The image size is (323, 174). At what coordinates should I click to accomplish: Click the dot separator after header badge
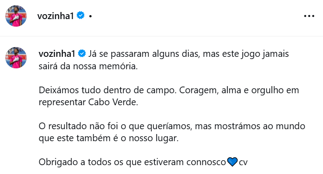pyautogui.click(x=90, y=16)
